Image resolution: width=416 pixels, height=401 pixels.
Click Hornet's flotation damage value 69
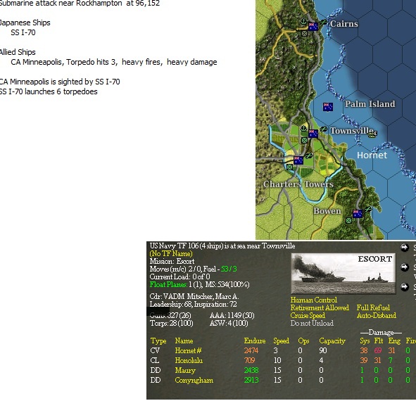tap(378, 350)
